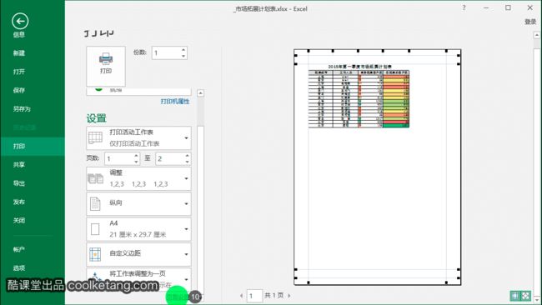Click the top-left margin handle on preview
542x305 pixels.
click(309, 51)
